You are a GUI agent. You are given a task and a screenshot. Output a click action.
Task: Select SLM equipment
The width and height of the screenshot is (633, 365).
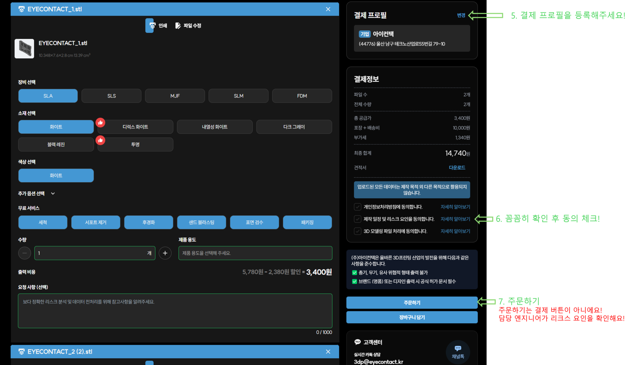click(239, 96)
